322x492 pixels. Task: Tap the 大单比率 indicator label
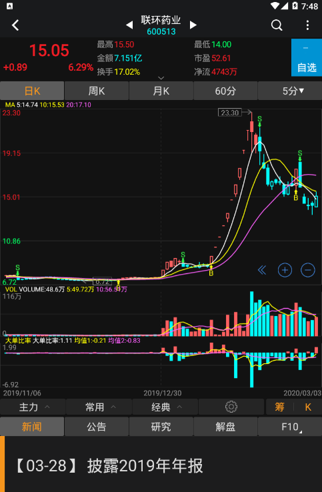pos(18,341)
